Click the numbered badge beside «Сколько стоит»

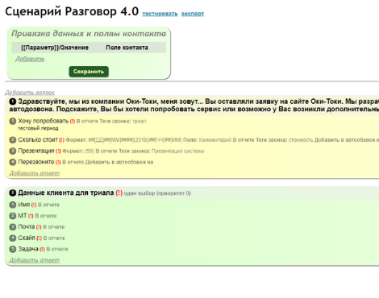[x=13, y=140]
